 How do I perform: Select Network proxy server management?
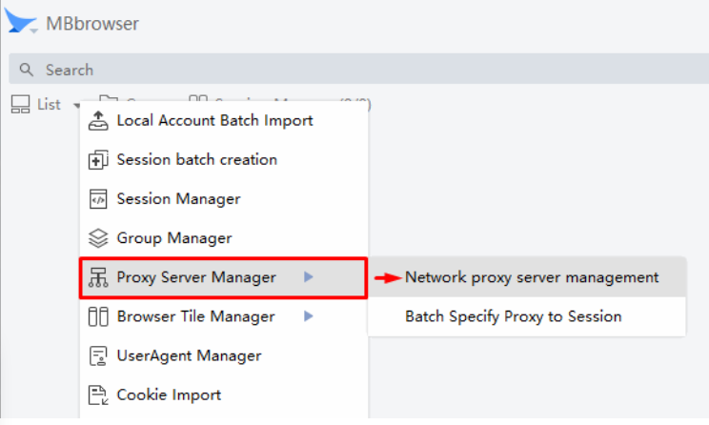(531, 277)
